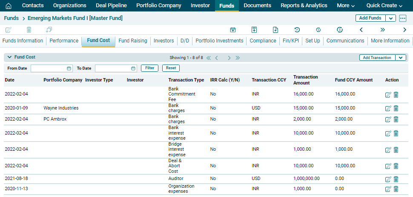The width and height of the screenshot is (413, 197).
Task: Open the Add Transaction dropdown arrow
Action: point(401,58)
